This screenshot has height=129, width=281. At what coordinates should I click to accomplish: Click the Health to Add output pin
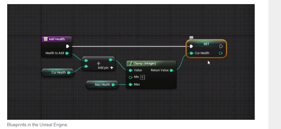coord(67,53)
